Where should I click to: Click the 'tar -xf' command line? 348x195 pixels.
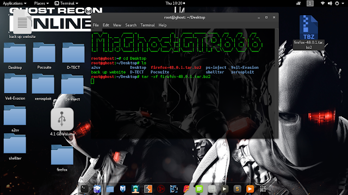(151, 77)
